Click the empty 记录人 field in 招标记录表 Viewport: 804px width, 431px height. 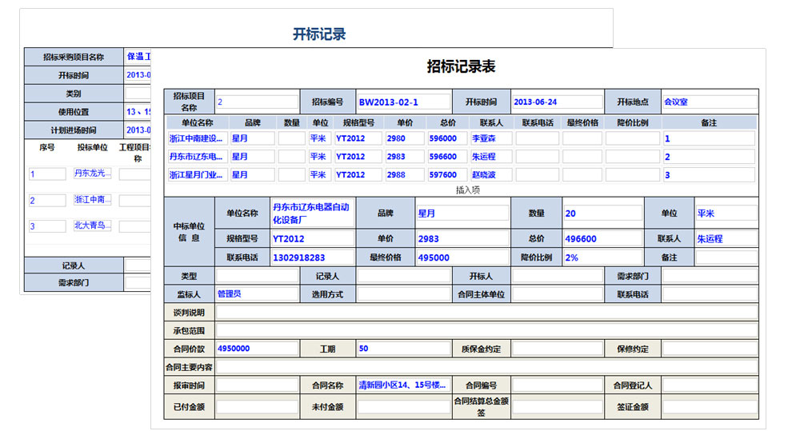pyautogui.click(x=403, y=276)
